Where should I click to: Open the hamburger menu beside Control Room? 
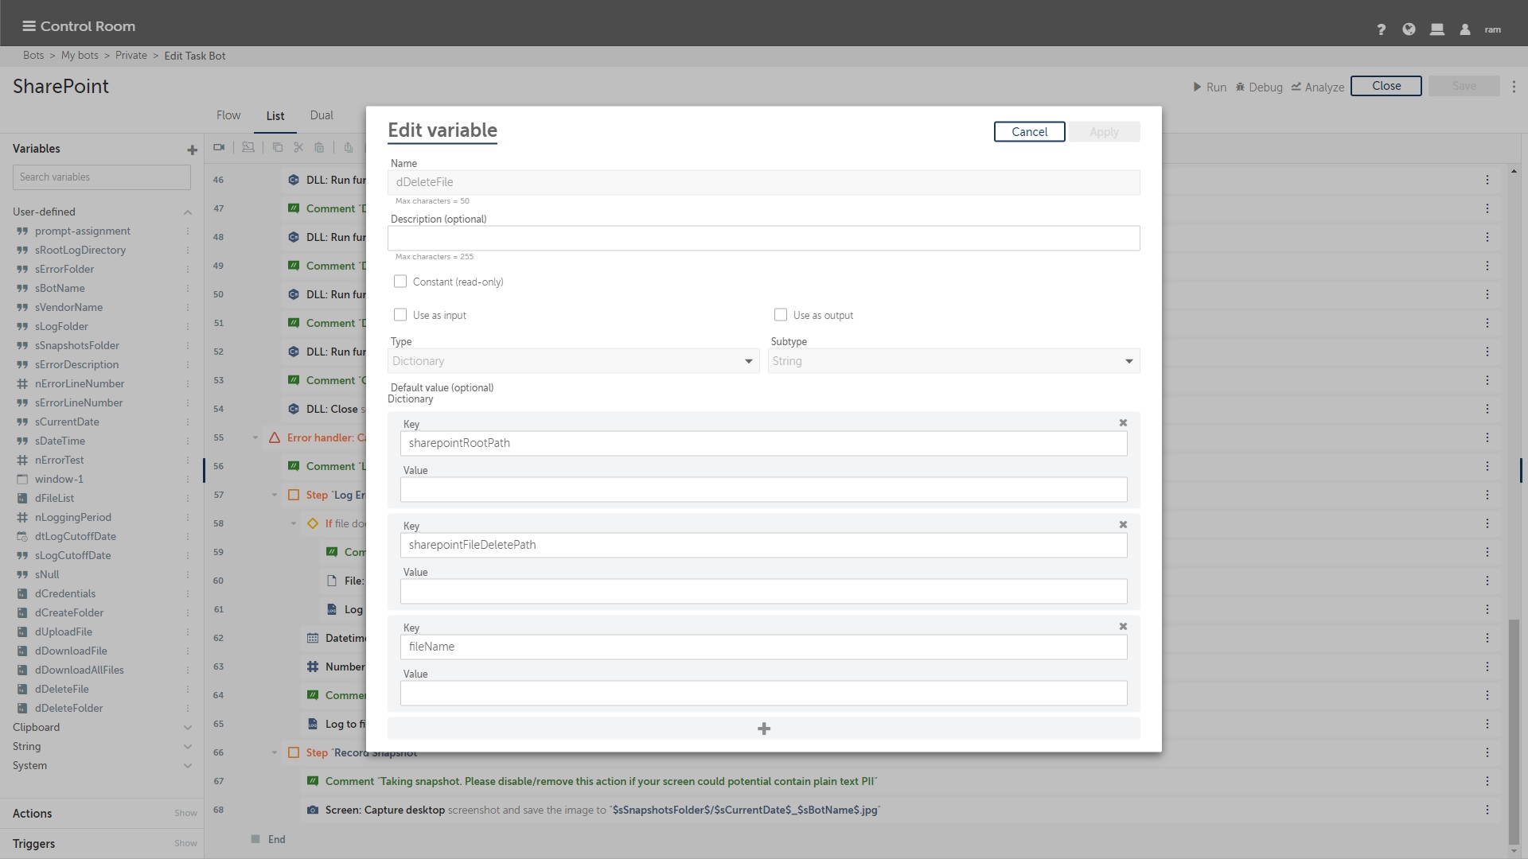[29, 26]
